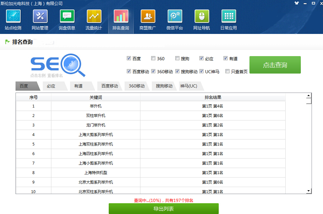
Task: Toggle the 搜狗移动 checkbox
Action: 177,71
